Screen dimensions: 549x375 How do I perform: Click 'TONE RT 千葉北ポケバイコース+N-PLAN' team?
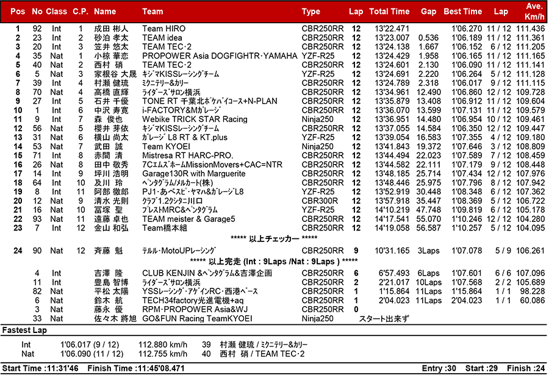[210, 101]
